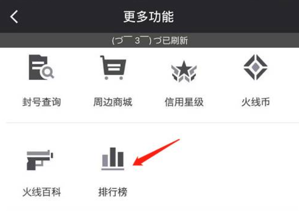Open the 封号查询 document search icon

[41, 67]
